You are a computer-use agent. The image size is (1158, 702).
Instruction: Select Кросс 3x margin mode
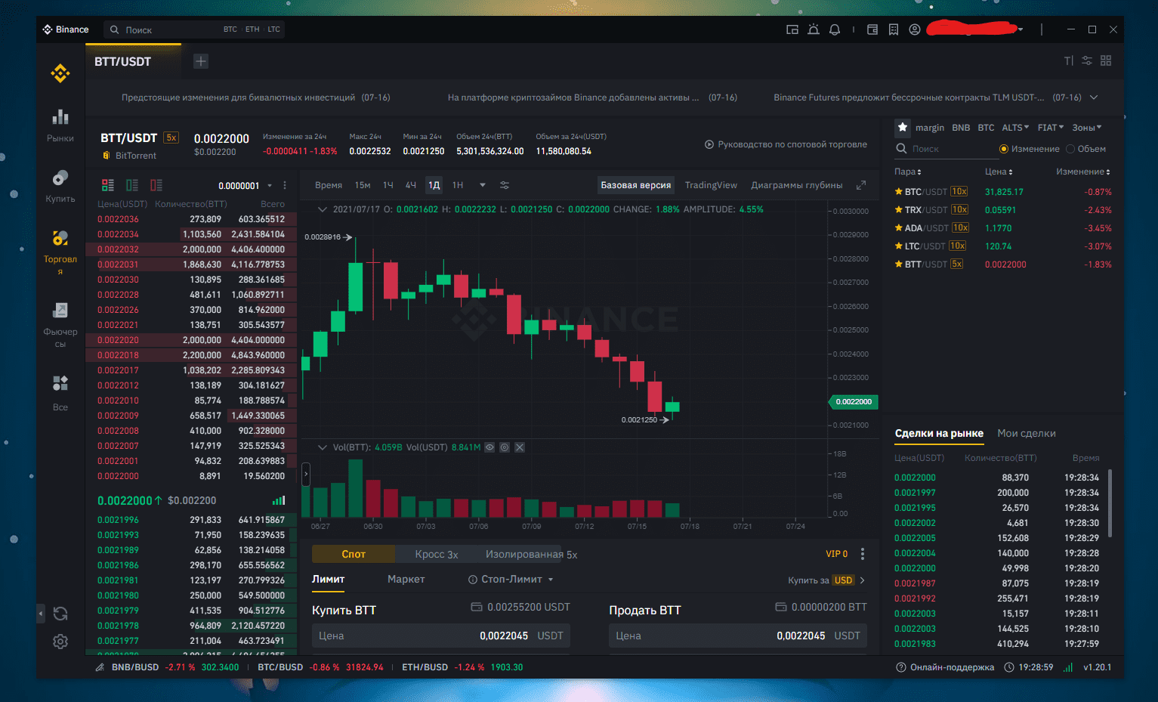pyautogui.click(x=437, y=555)
